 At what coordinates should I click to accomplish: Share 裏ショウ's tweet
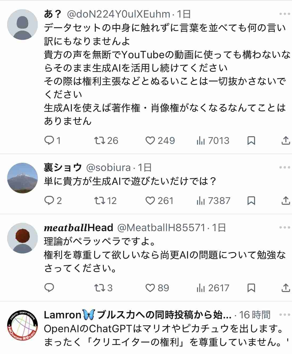click(285, 201)
